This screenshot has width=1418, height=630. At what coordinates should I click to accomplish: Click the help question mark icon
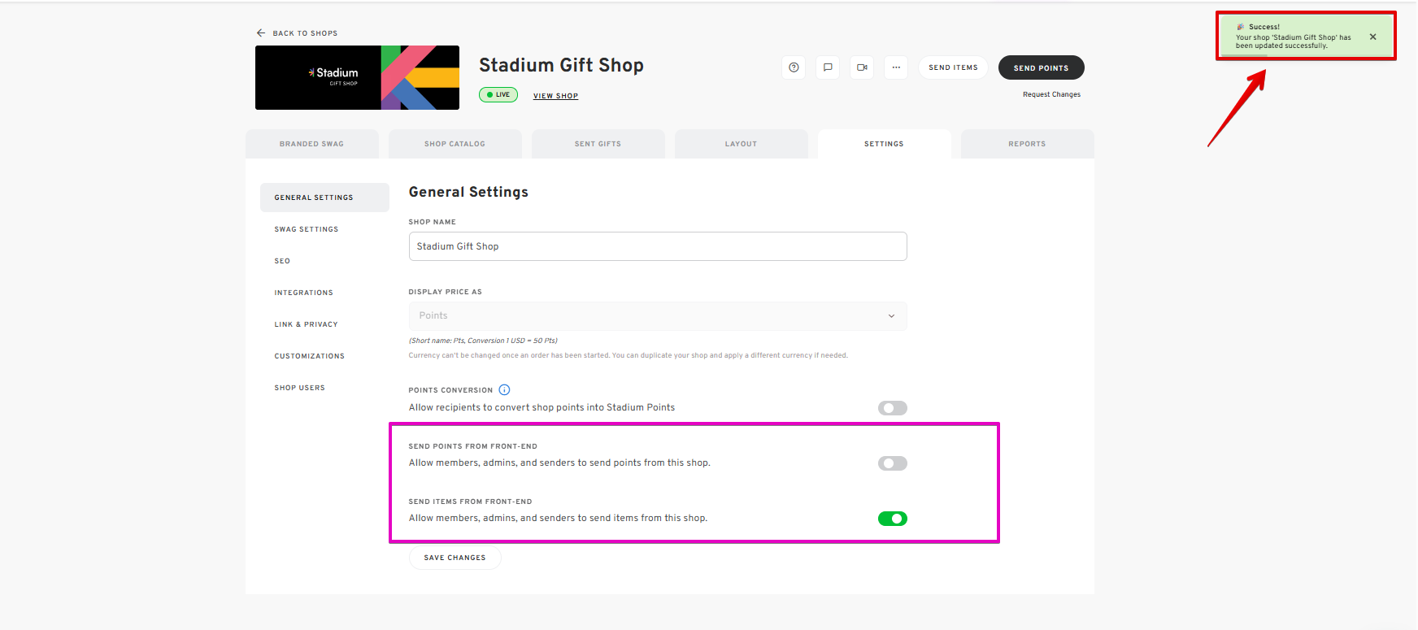pyautogui.click(x=794, y=67)
